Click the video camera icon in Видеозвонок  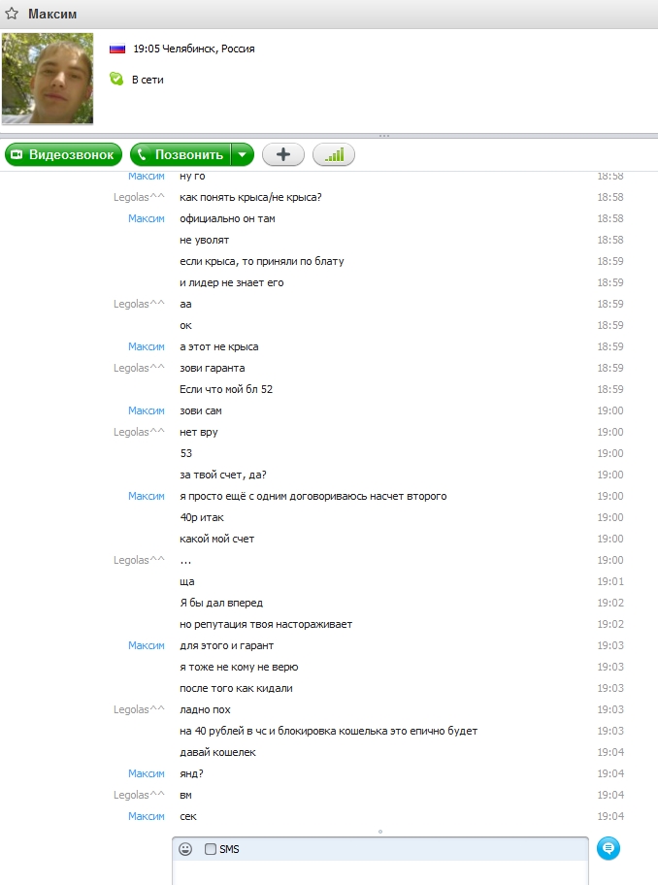coord(16,154)
